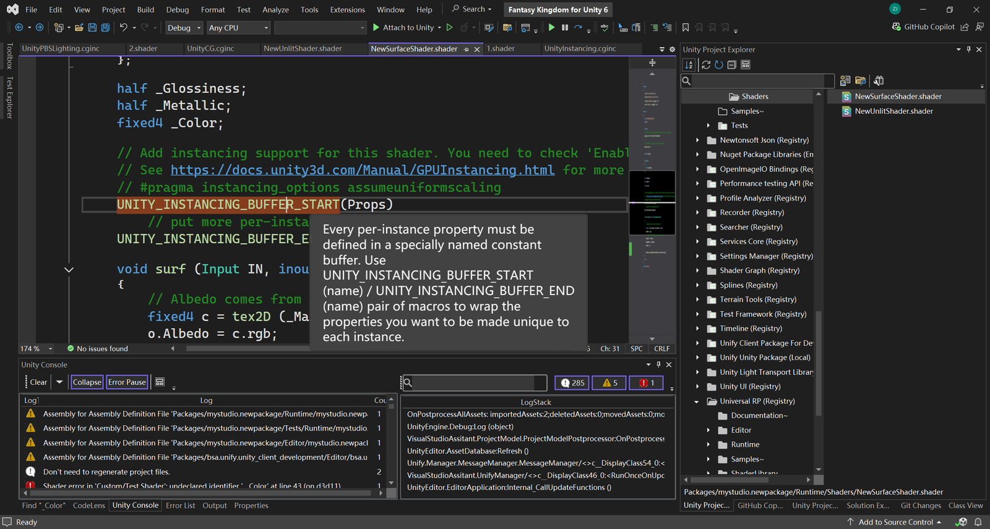Toggle the Collapse option in Unity Console
990x529 pixels.
[87, 382]
